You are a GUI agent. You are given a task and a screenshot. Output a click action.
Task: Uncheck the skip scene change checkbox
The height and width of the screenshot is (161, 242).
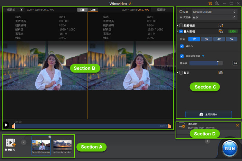[x=182, y=56]
